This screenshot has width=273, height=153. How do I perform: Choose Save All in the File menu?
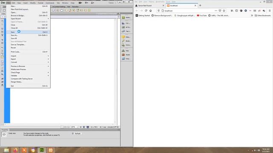(x=29, y=38)
